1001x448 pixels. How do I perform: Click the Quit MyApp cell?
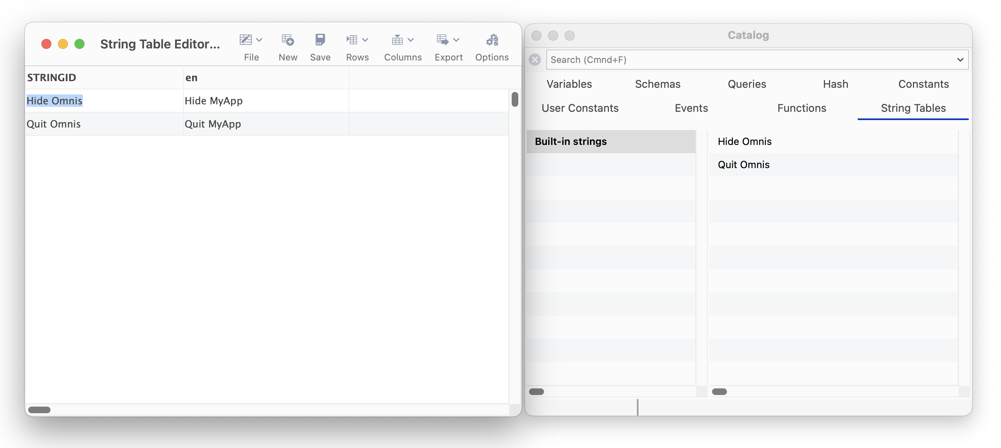pyautogui.click(x=266, y=124)
